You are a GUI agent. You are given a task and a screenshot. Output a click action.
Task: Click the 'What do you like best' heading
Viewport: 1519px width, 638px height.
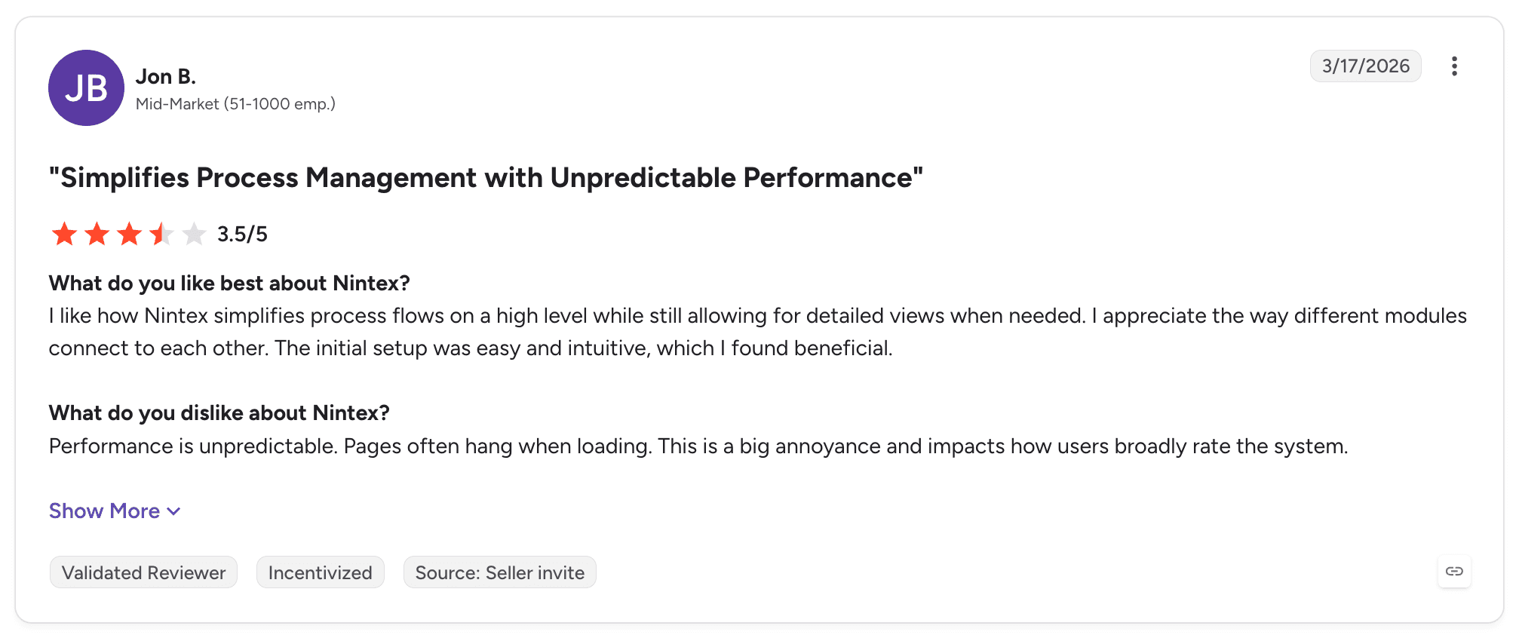pos(229,284)
